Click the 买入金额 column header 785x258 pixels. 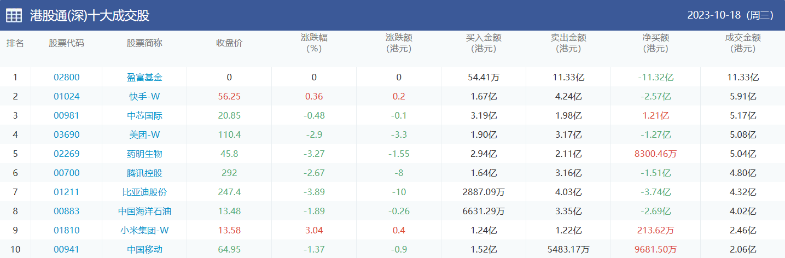tap(484, 43)
